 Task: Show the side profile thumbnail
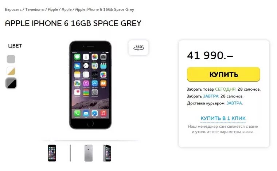pyautogui.click(x=70, y=153)
